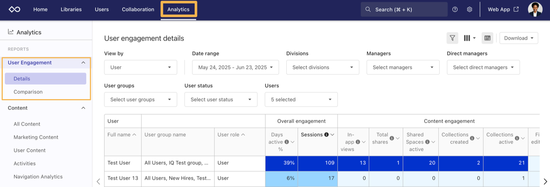Click the Sessions info icon

[x=326, y=135]
